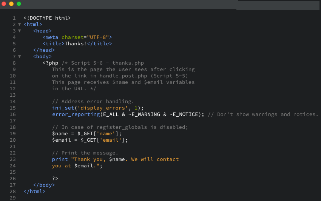Collapse the html tag fold arrow on line 2
This screenshot has width=321, height=201.
(19, 25)
